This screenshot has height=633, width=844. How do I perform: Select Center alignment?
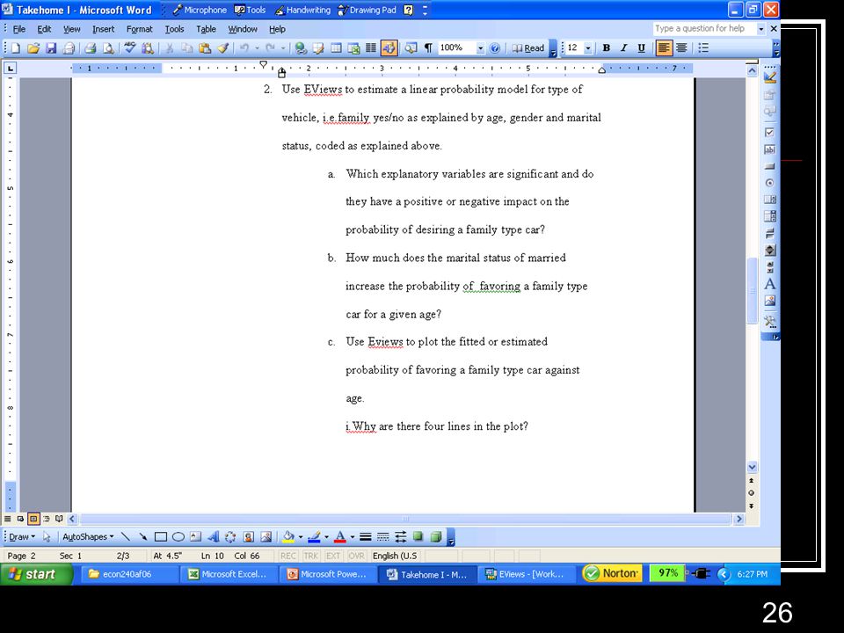click(681, 47)
